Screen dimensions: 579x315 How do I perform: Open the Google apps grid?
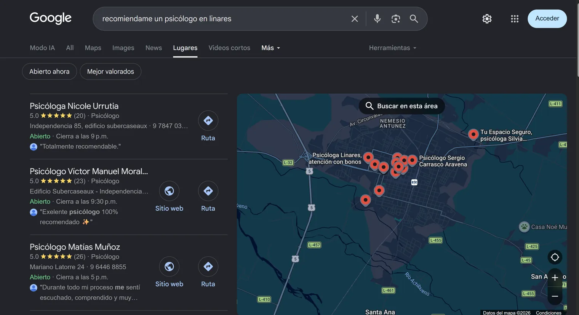[515, 19]
